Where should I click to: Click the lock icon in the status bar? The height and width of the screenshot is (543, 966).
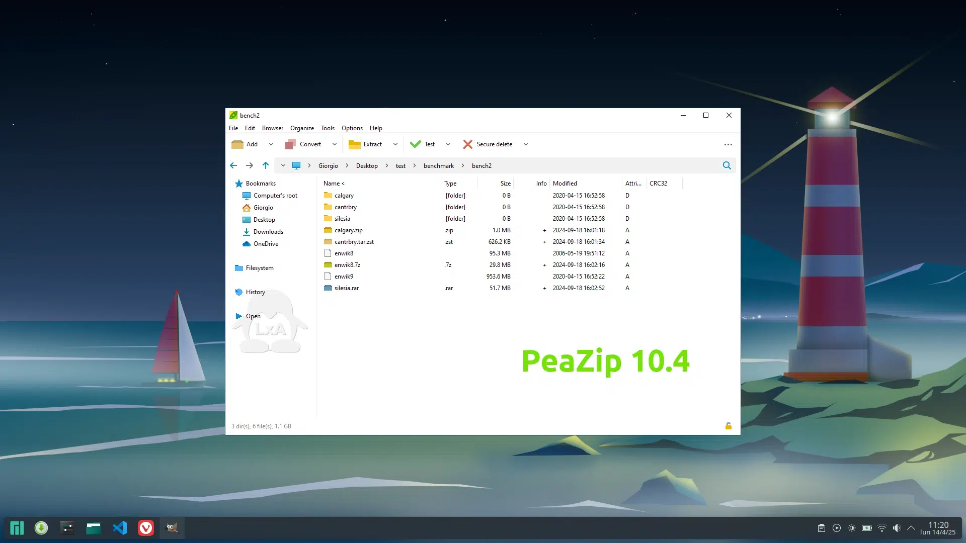(x=728, y=426)
